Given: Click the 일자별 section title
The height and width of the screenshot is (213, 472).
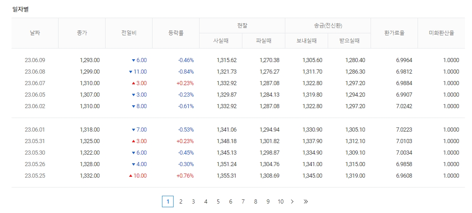Looking at the screenshot, I should point(21,9).
